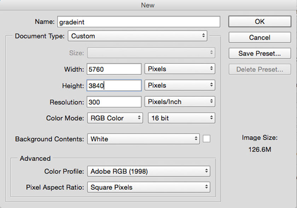Viewport: 297px width, 208px height.
Task: Click the New dialog title bar
Action: (x=148, y=5)
